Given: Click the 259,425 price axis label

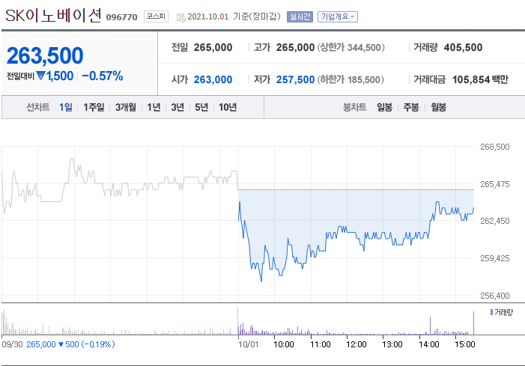Looking at the screenshot, I should [494, 258].
